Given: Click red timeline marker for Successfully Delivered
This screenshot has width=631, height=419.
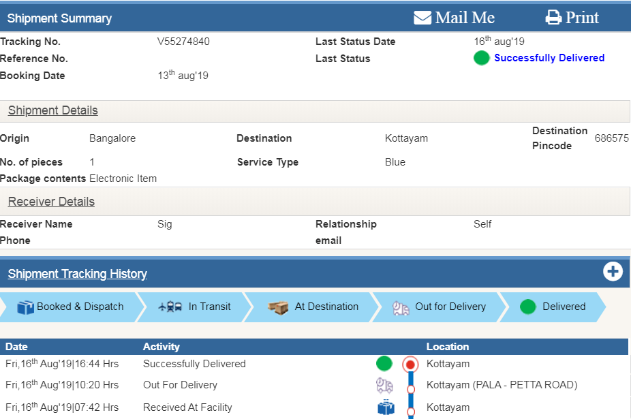Looking at the screenshot, I should tap(410, 364).
